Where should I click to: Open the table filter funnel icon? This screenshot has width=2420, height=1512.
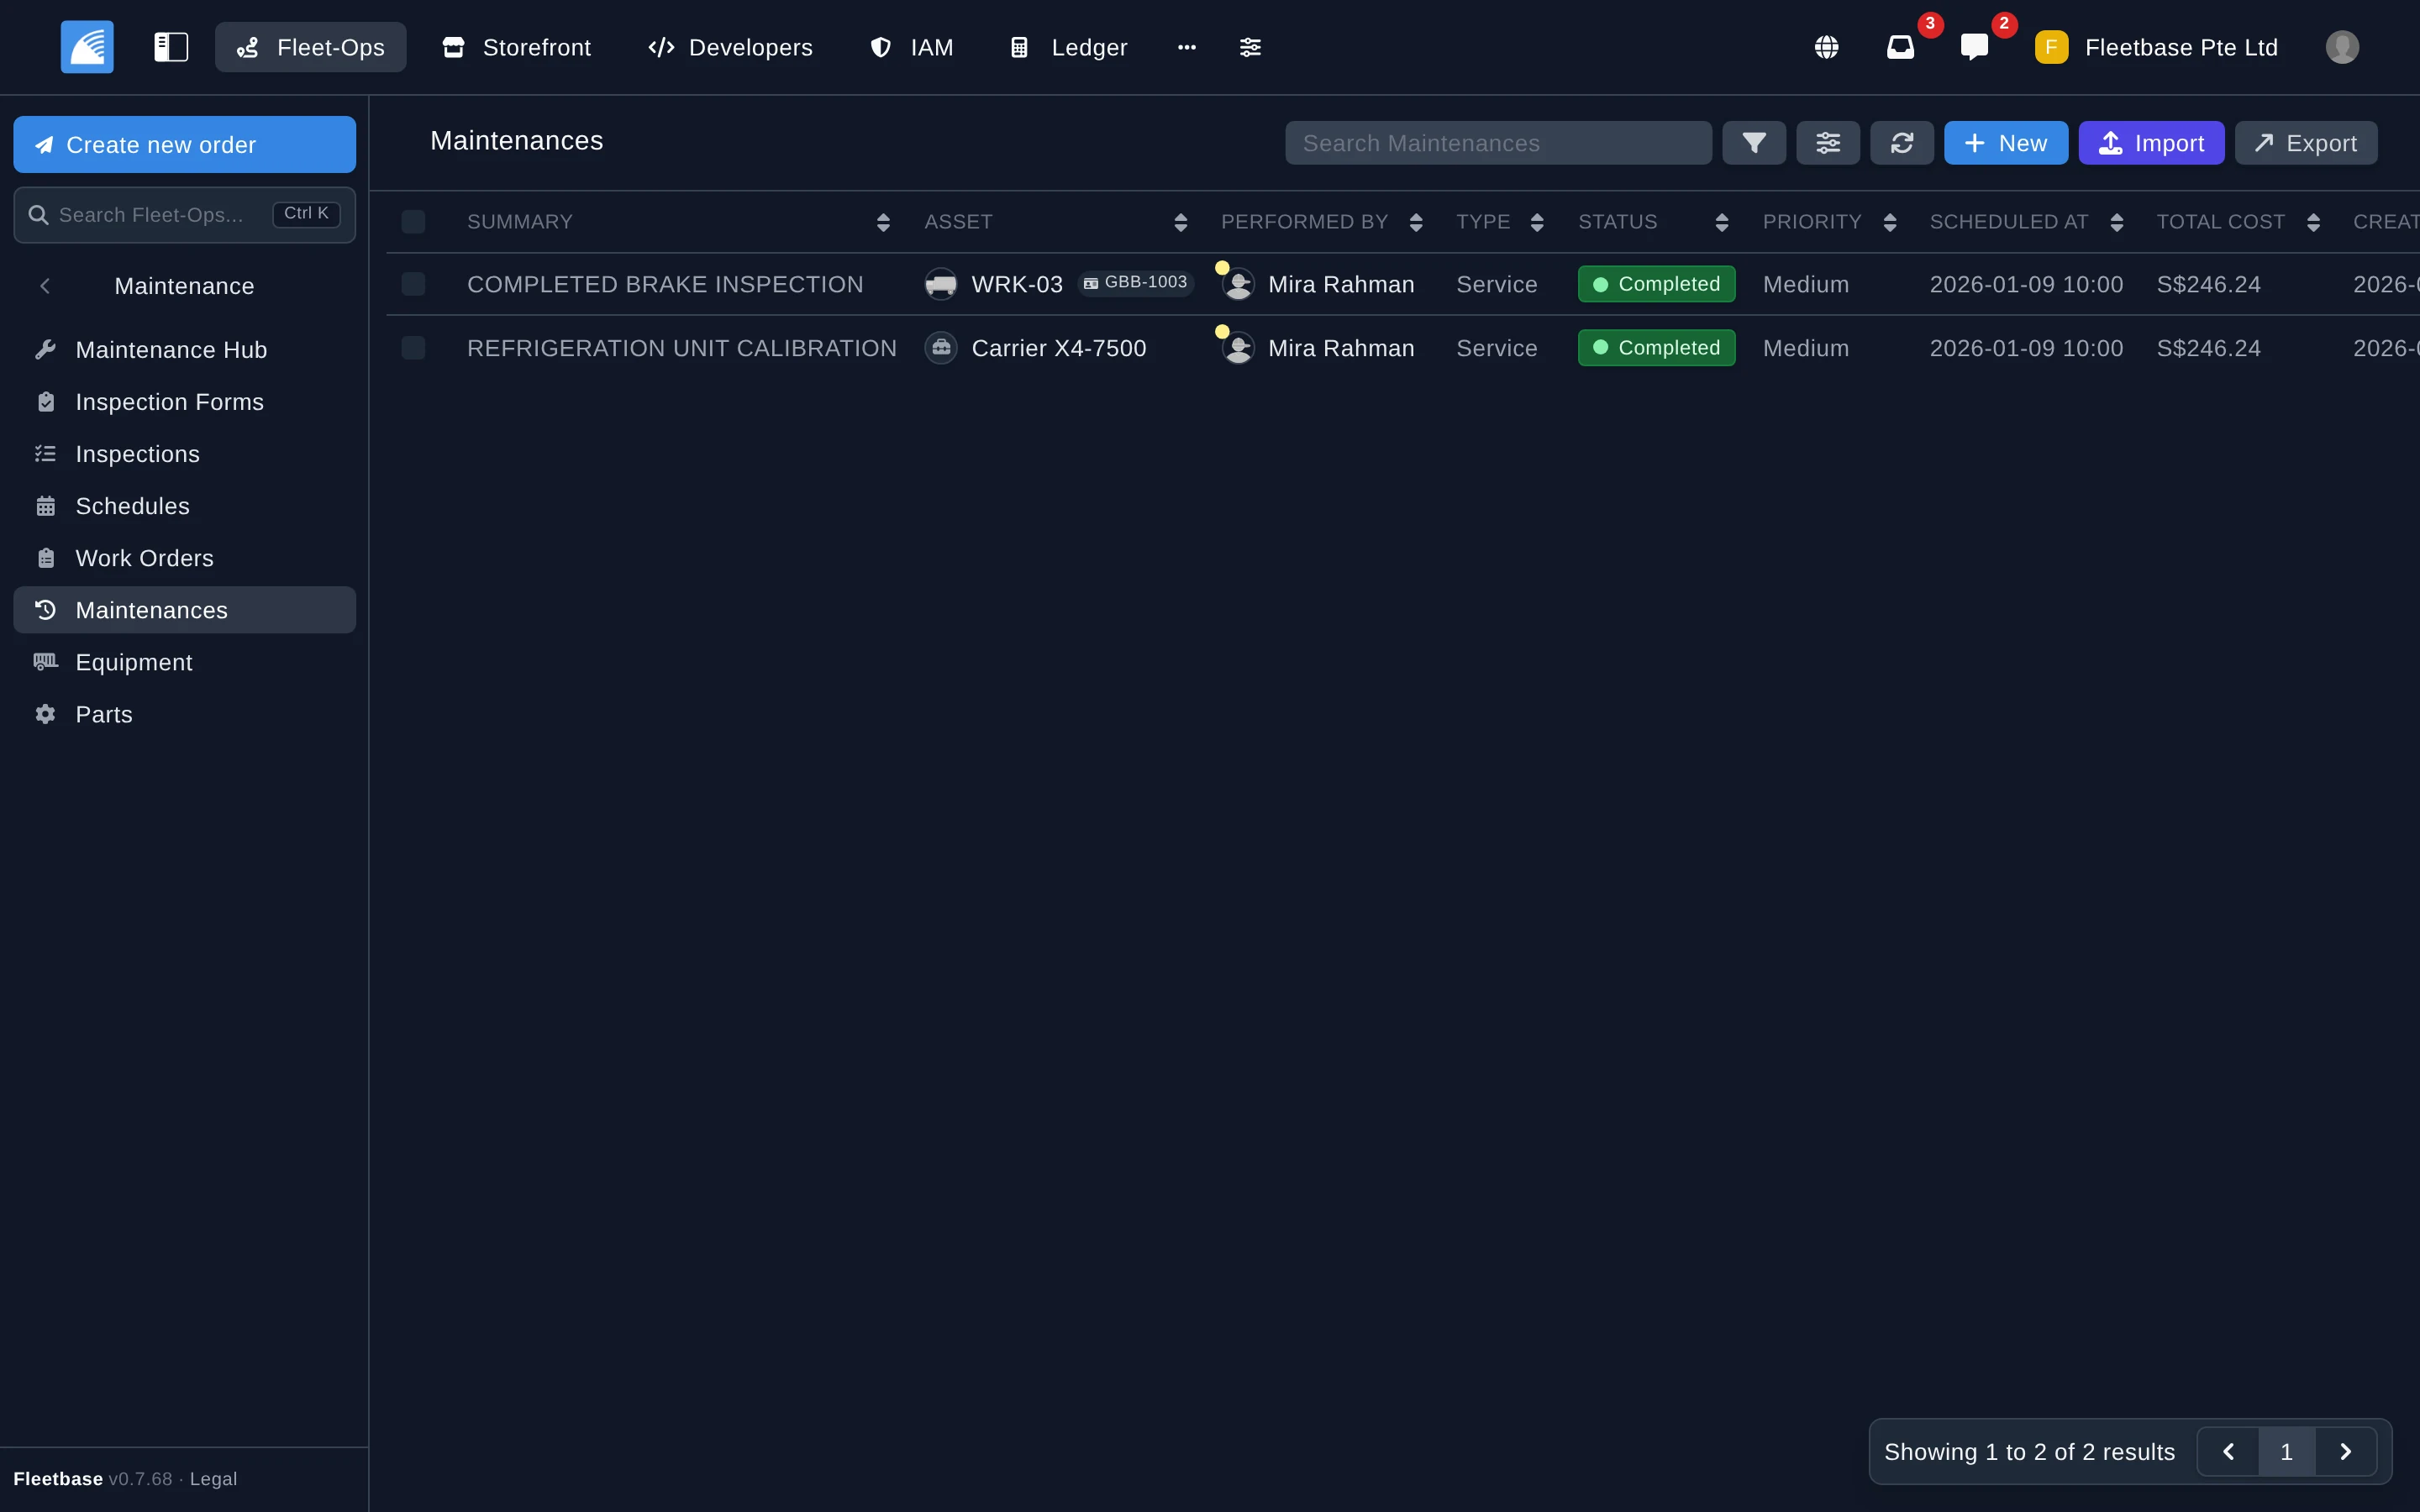click(1754, 143)
